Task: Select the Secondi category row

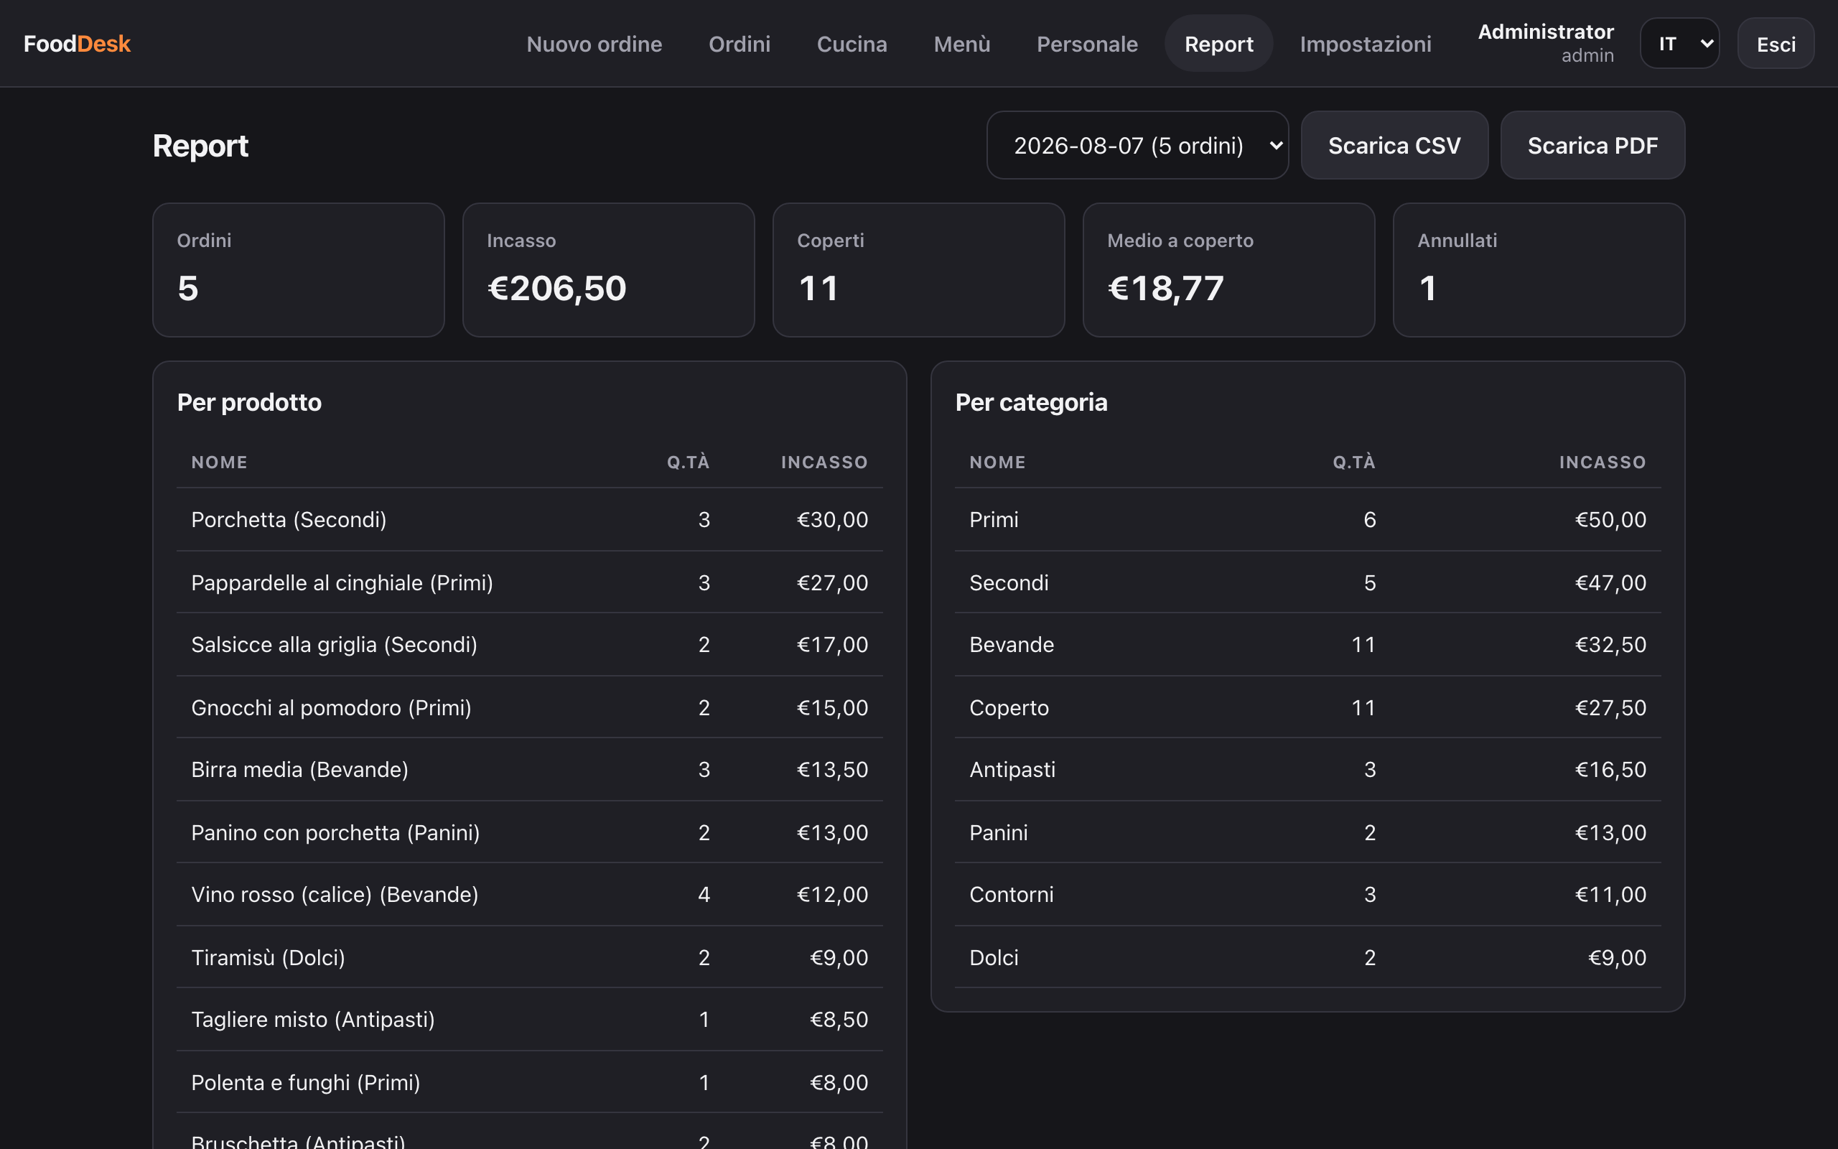Action: coord(1308,582)
